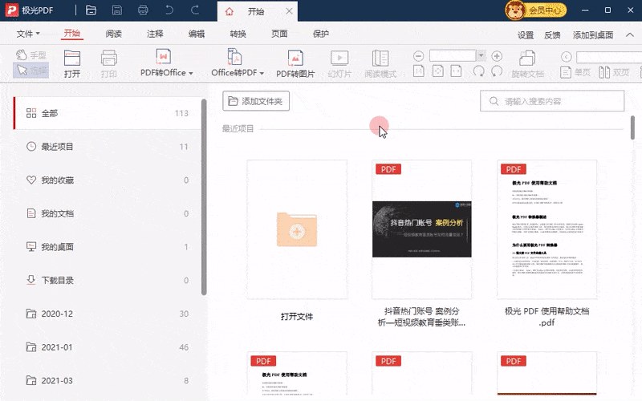Select the 手型 hand tool
The image size is (642, 401).
31,55
